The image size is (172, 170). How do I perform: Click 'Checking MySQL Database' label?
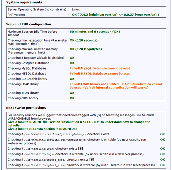(x=27, y=68)
